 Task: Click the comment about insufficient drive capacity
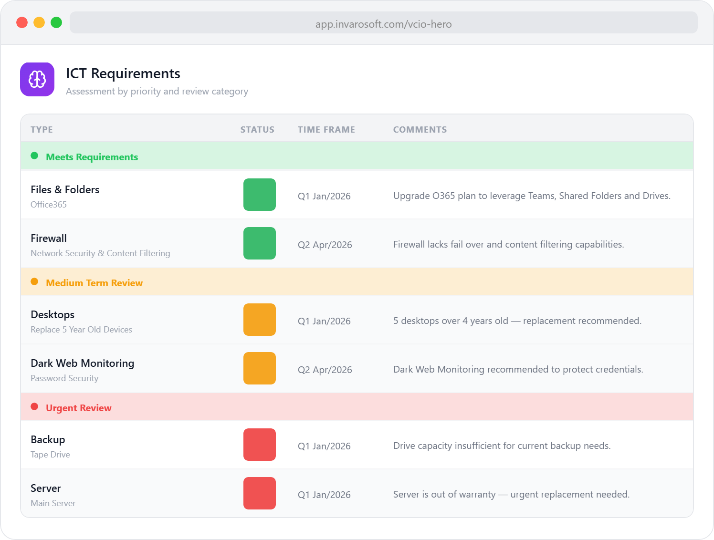pos(502,446)
